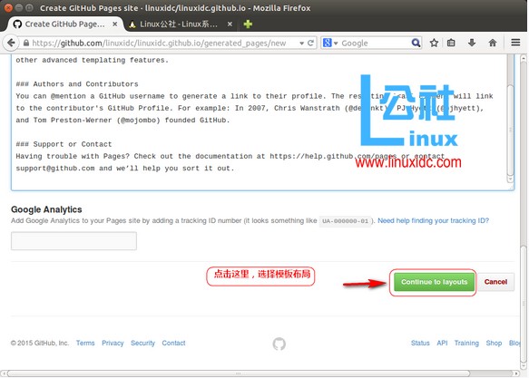Click the page scroll-up arrow

coord(524,58)
